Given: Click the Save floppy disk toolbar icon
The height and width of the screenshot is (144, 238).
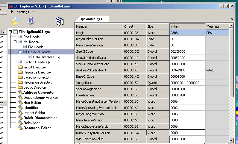Looking at the screenshot, I should pos(30,21).
